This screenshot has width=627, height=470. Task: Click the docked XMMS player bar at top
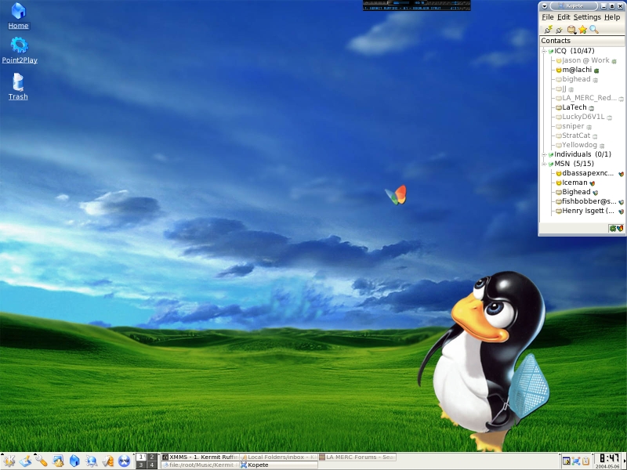[417, 5]
